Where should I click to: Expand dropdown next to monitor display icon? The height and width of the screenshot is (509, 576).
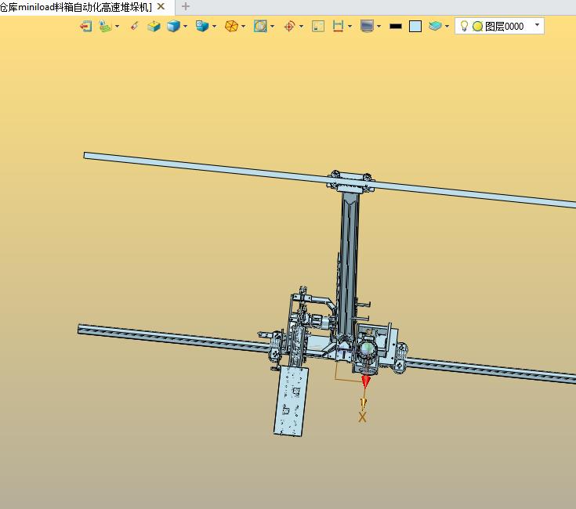[379, 27]
